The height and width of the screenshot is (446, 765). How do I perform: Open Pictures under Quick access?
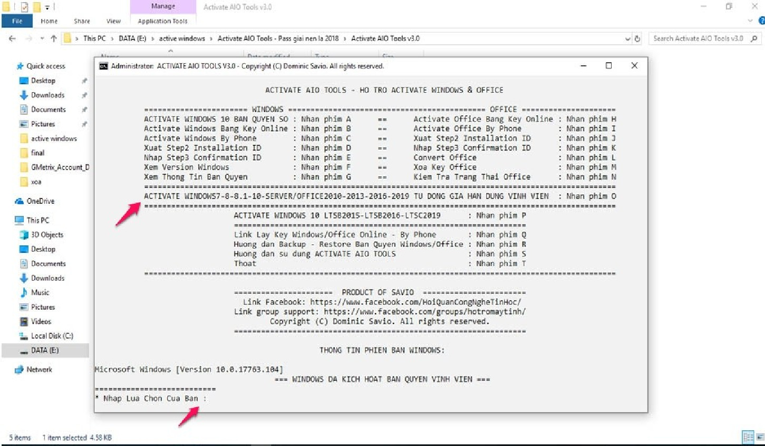pyautogui.click(x=43, y=124)
